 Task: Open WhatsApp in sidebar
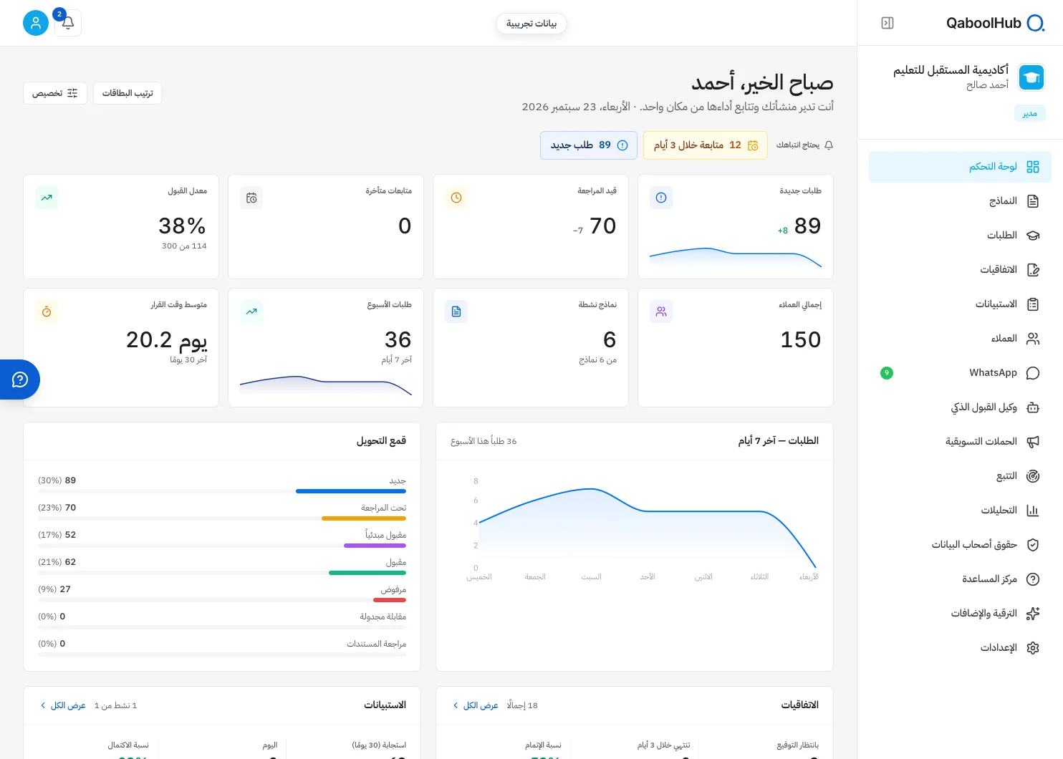coord(960,373)
